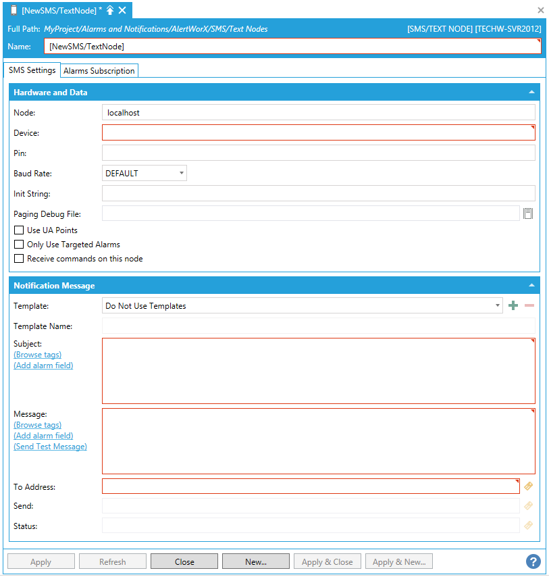Collapse the Hardware and Data section
The height and width of the screenshot is (579, 549).
click(x=531, y=93)
